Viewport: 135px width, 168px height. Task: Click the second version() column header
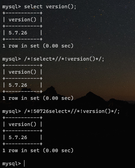click(22, 72)
